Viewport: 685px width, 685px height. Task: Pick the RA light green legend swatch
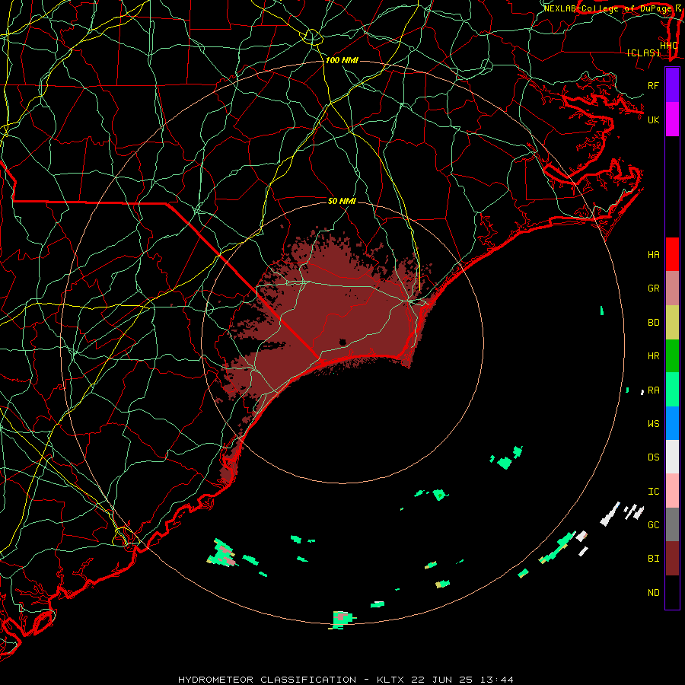[x=672, y=390]
